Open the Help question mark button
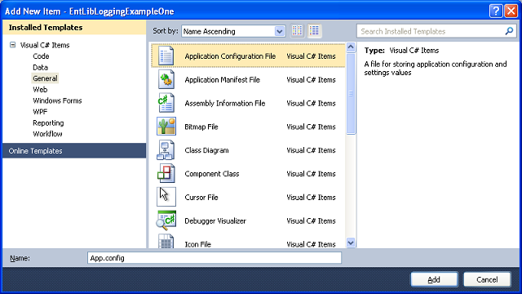The image size is (522, 294). (496, 11)
